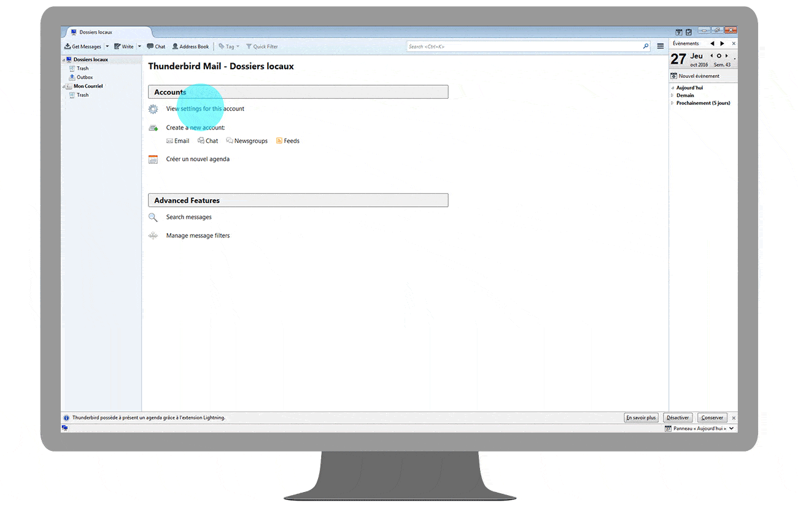Click the Accounts section header
This screenshot has height=508, width=798.
298,92
